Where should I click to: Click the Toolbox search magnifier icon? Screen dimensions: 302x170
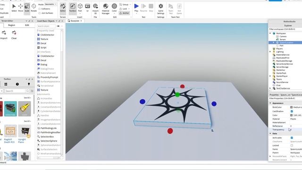(x=27, y=91)
